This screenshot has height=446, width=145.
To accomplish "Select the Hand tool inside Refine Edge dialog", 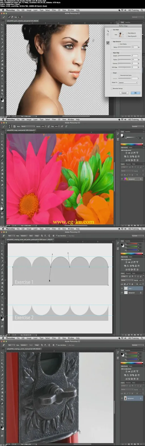I will (x=108, y=34).
